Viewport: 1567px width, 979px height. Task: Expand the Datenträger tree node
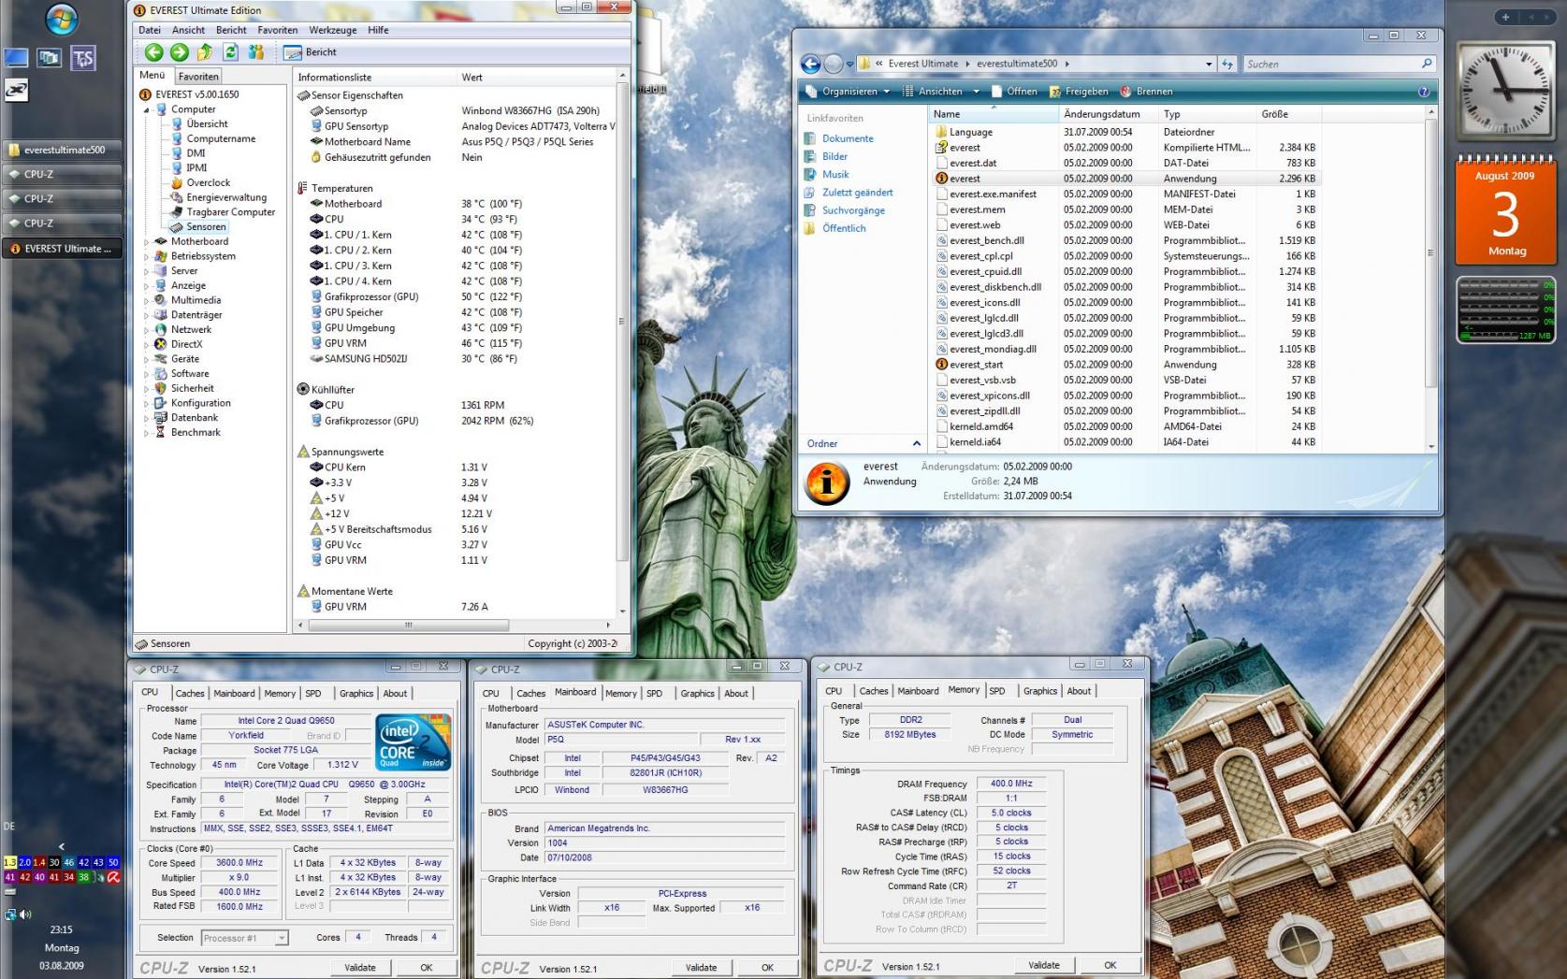pyautogui.click(x=147, y=315)
